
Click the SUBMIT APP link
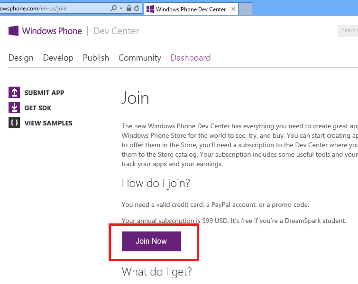point(44,93)
